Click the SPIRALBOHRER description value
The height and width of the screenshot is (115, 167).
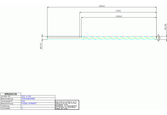pos(28,99)
